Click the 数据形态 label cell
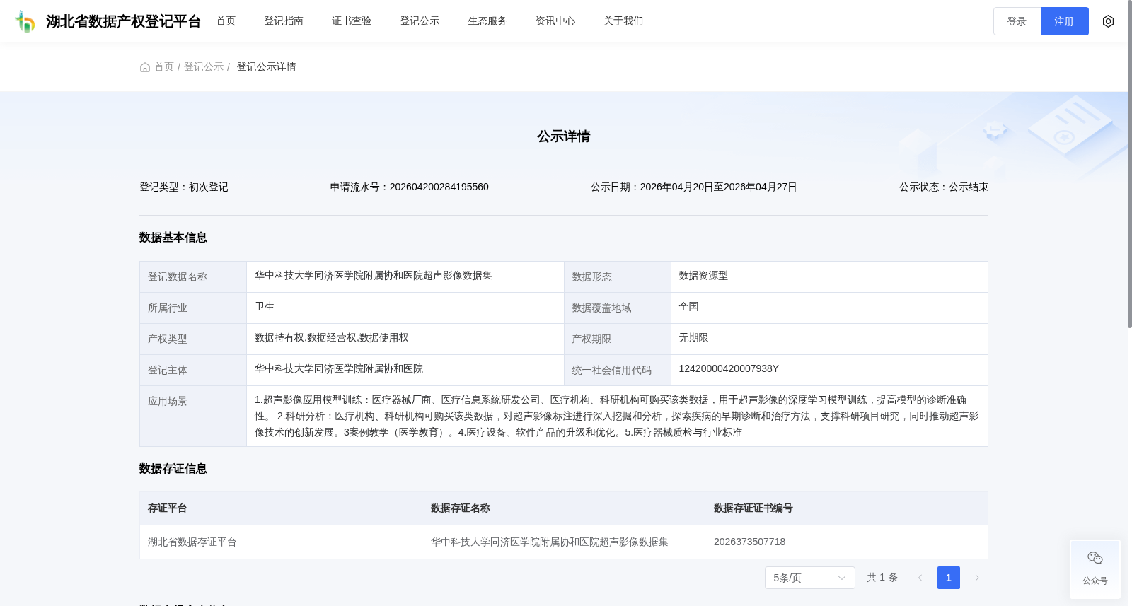The image size is (1132, 606). pyautogui.click(x=618, y=276)
